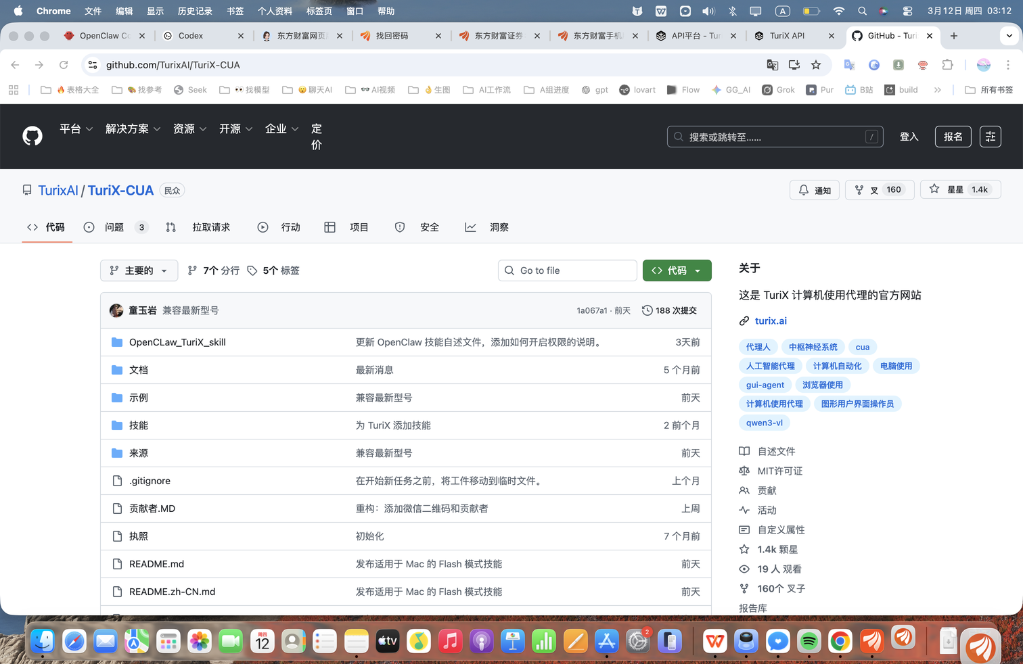Click the Go to file search field
The width and height of the screenshot is (1023, 664).
(x=568, y=270)
